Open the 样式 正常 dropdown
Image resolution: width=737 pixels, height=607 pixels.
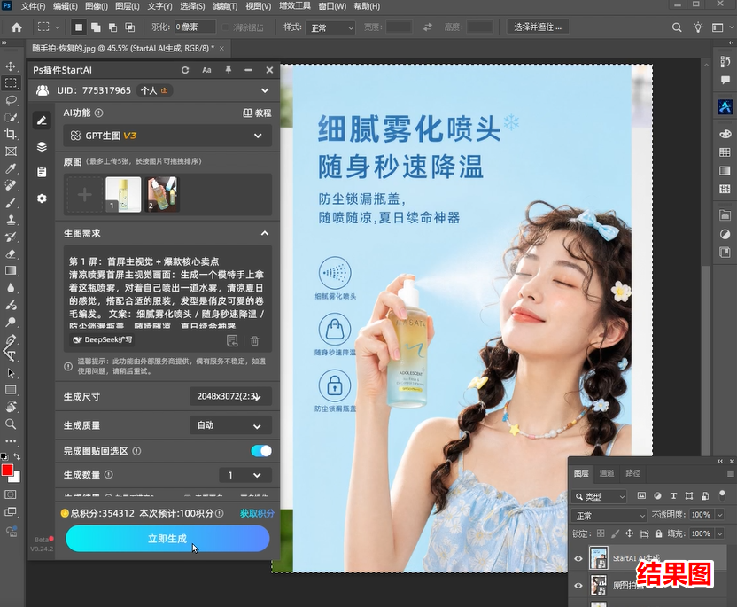330,27
